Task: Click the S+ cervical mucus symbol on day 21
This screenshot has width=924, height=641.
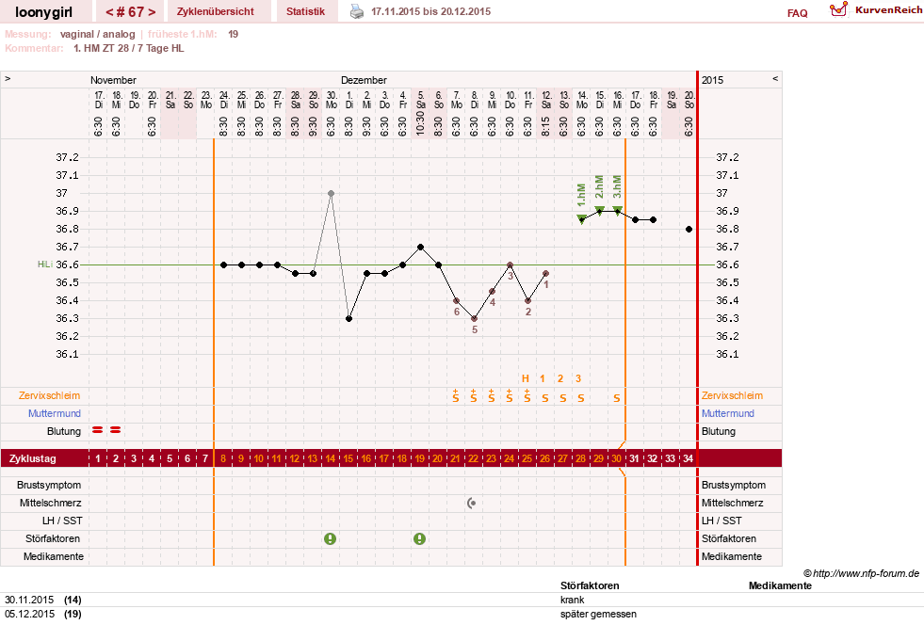Action: pos(456,396)
